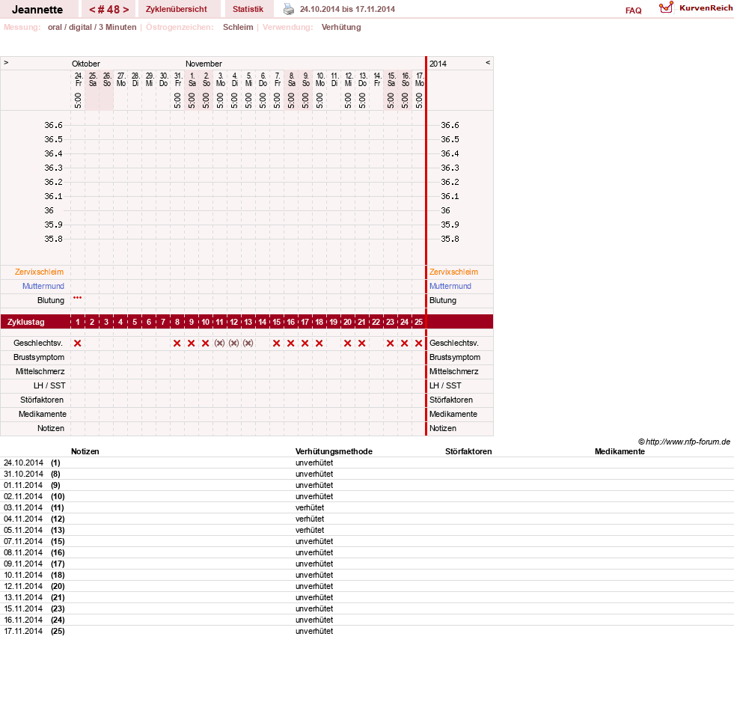Open the nfp-forum.de copyright link
Screen dimensions: 734x705
click(x=685, y=442)
